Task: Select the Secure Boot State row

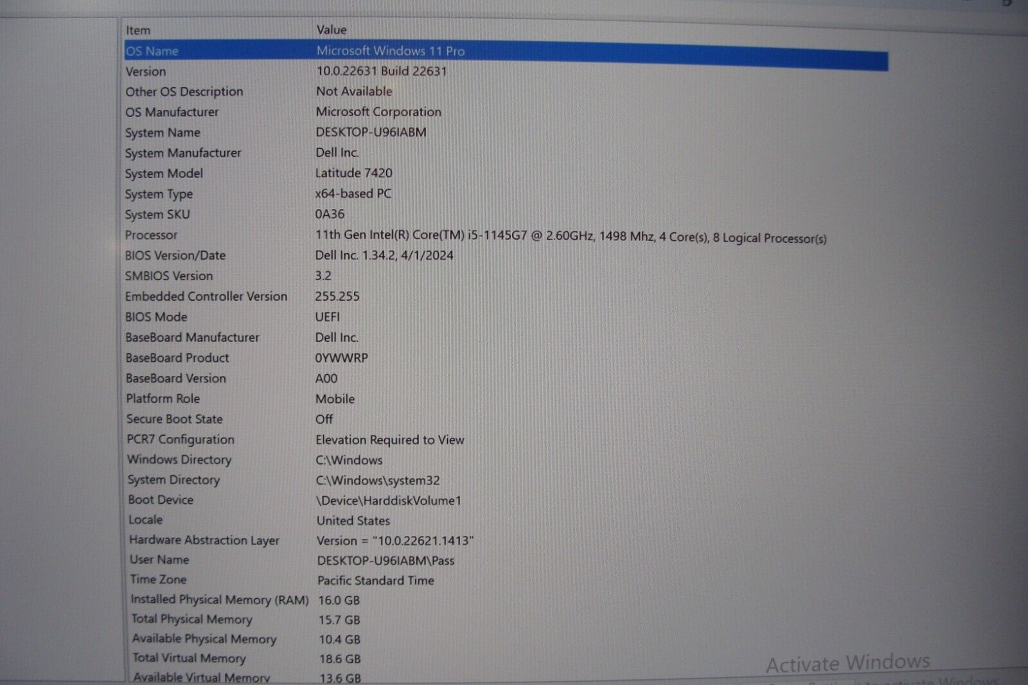Action: [x=175, y=419]
